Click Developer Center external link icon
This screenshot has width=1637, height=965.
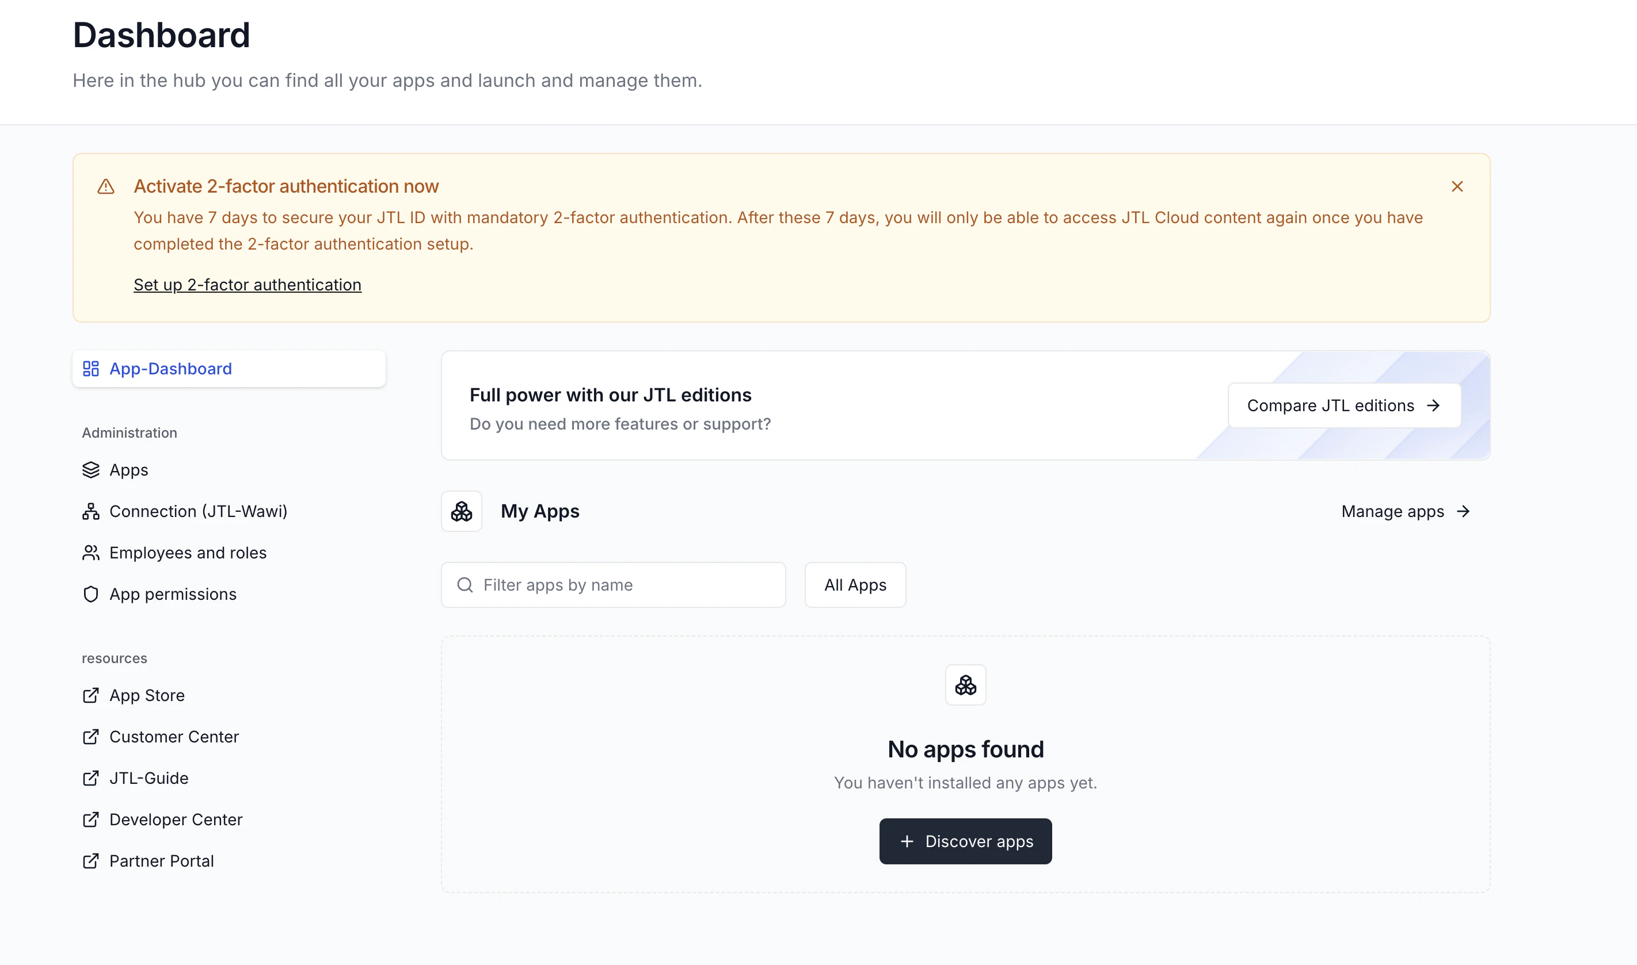(91, 820)
